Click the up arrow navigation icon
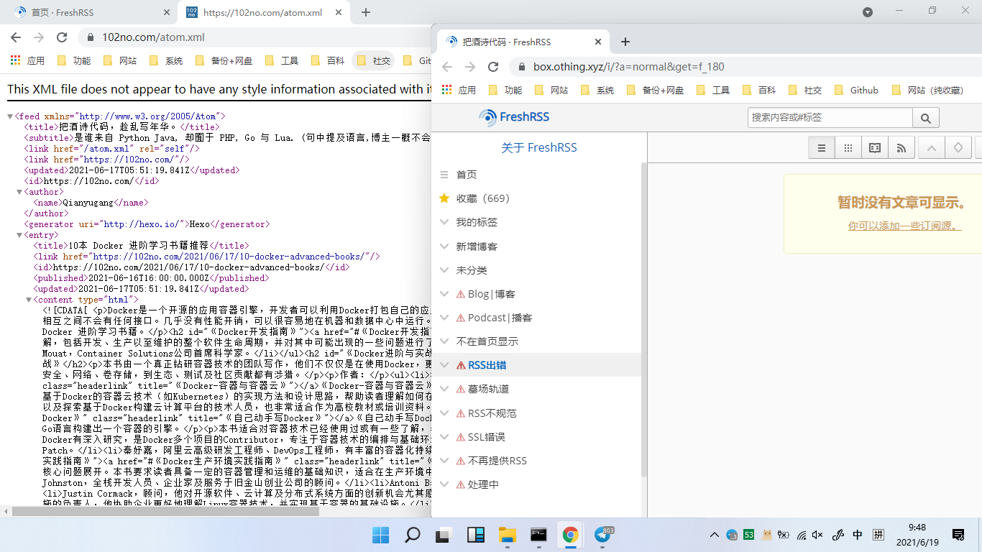The image size is (982, 552). pos(931,147)
